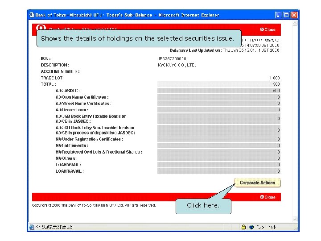Click NA/Under Registration Certificates label
The image size is (321, 241).
(90, 139)
